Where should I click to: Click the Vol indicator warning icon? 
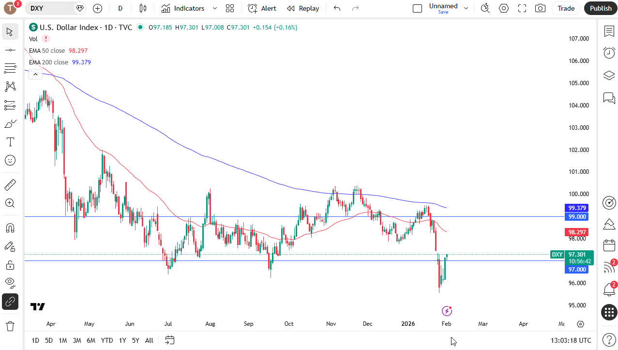click(45, 39)
